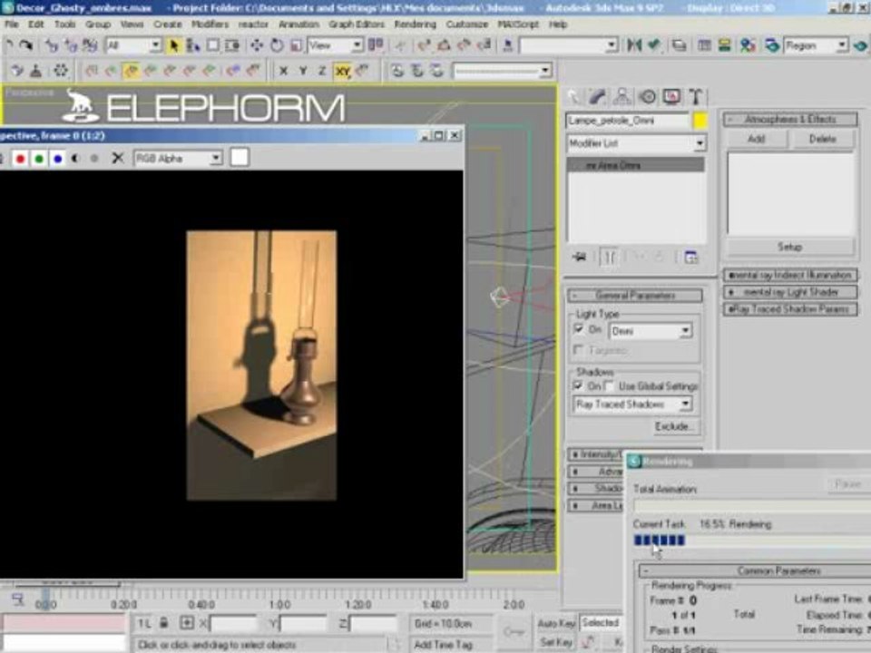Image resolution: width=871 pixels, height=653 pixels.
Task: Click the yellow object color swatch
Action: tap(700, 121)
